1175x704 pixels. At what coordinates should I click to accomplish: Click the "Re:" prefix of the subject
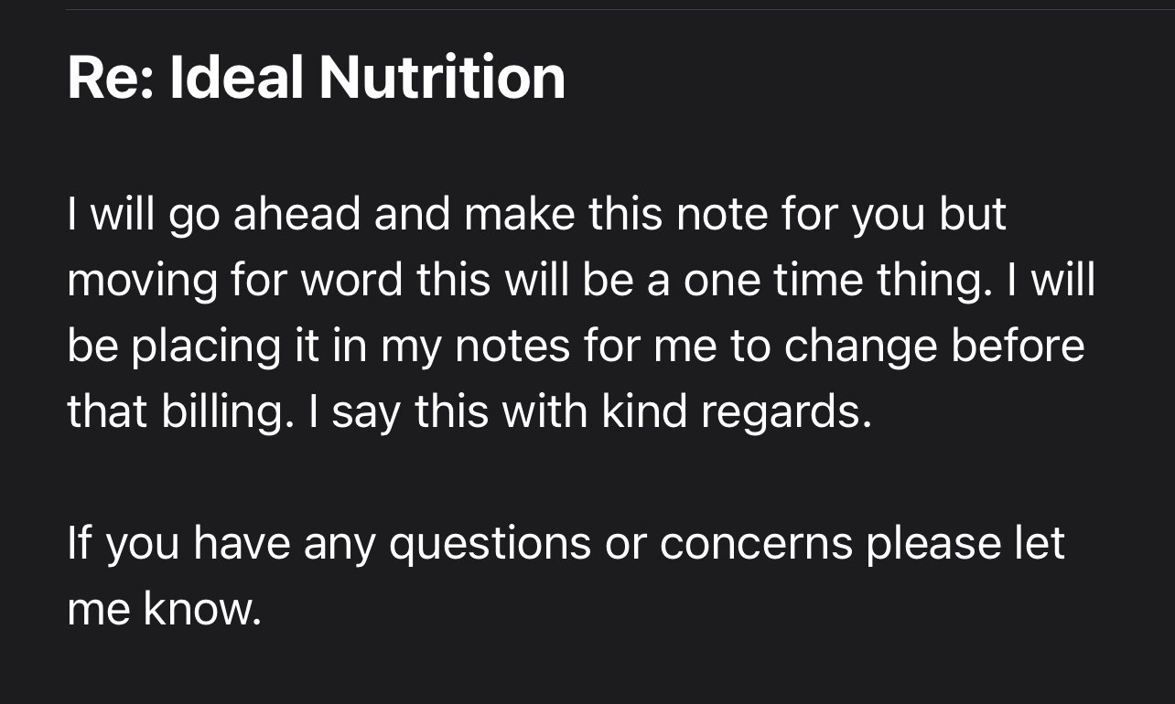(x=111, y=78)
